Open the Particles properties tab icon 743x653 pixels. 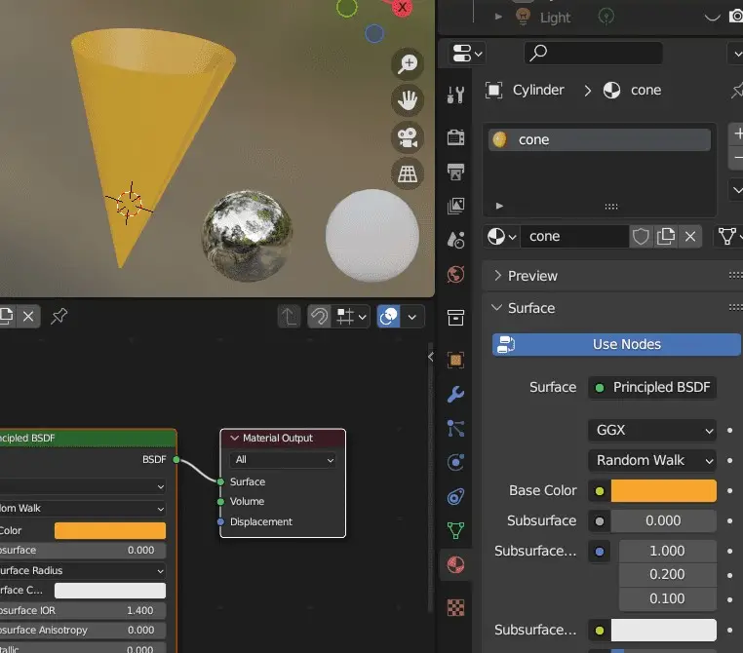455,428
